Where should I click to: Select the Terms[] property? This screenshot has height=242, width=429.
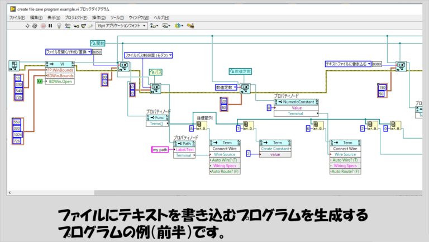coord(158,124)
